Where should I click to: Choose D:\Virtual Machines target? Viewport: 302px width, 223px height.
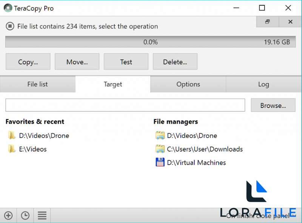point(196,162)
